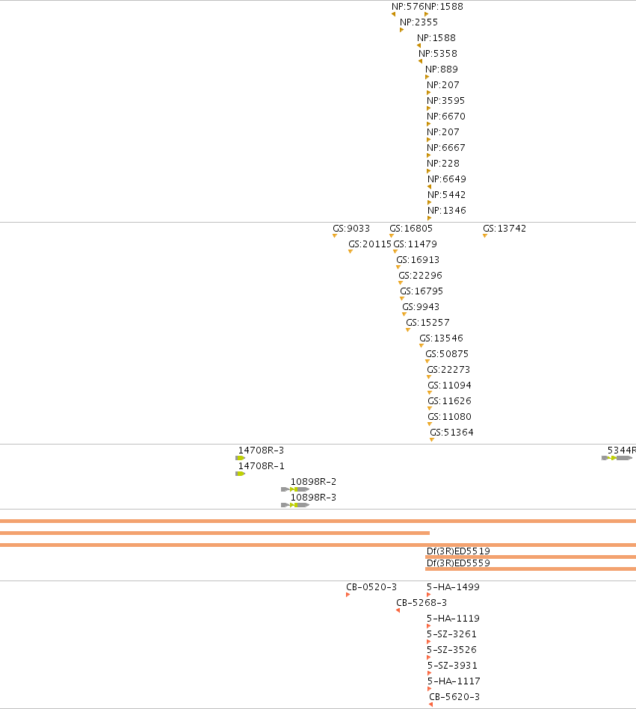Screen dimensions: 636x709
Task: Click the 10898R-2 transcript glyph
Action: click(x=295, y=489)
